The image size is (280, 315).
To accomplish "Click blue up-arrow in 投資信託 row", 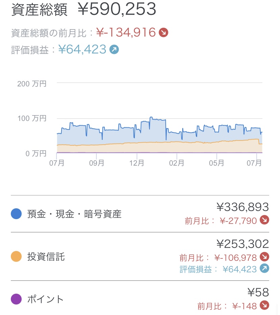I will coord(264,269).
